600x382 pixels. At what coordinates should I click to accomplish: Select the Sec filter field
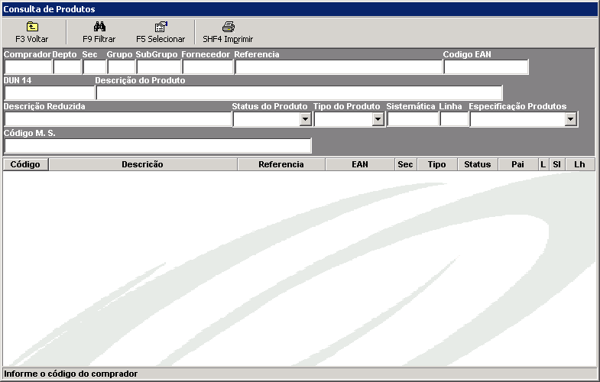click(x=95, y=67)
